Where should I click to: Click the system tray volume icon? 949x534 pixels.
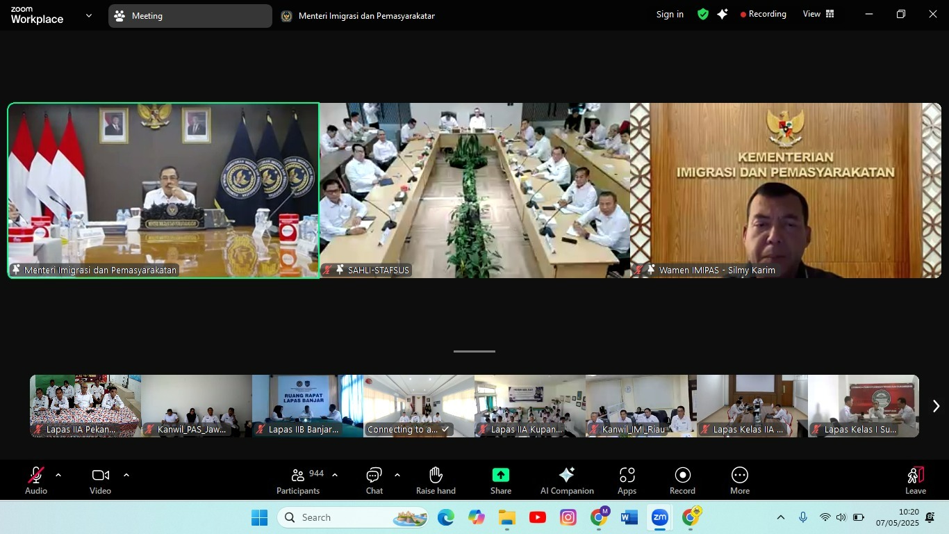click(x=841, y=517)
